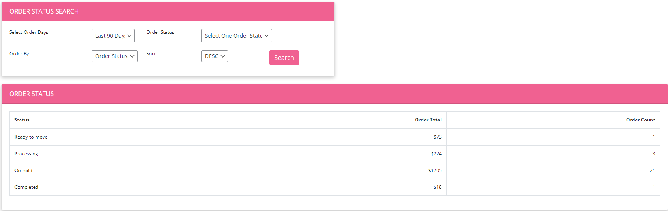The width and height of the screenshot is (668, 211).
Task: Open the DESC sort direction dropdown
Action: click(x=215, y=56)
